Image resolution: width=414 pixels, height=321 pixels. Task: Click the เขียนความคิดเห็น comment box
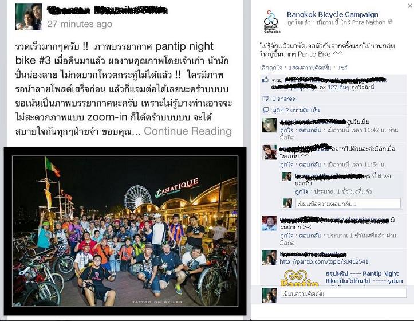(x=343, y=293)
